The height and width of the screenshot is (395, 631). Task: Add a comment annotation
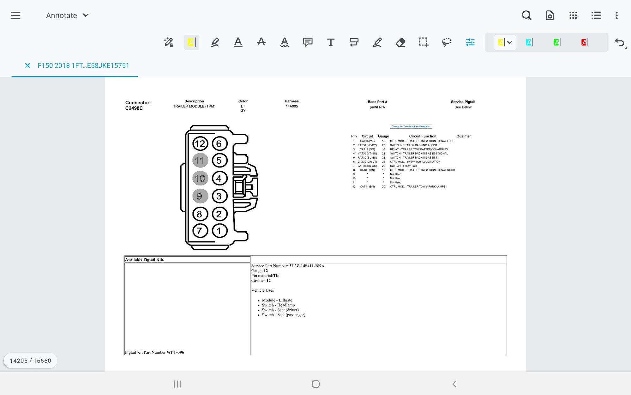pyautogui.click(x=308, y=42)
